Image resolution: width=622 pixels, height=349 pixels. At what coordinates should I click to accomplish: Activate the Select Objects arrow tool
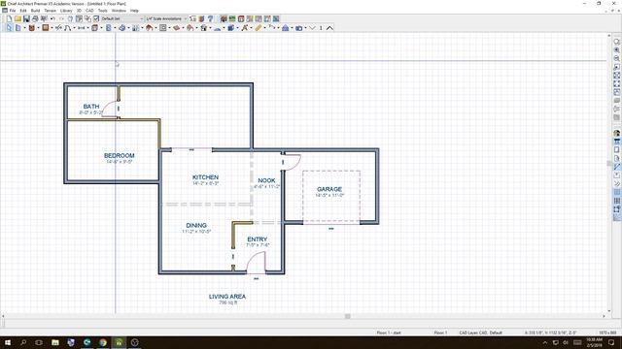pyautogui.click(x=10, y=28)
